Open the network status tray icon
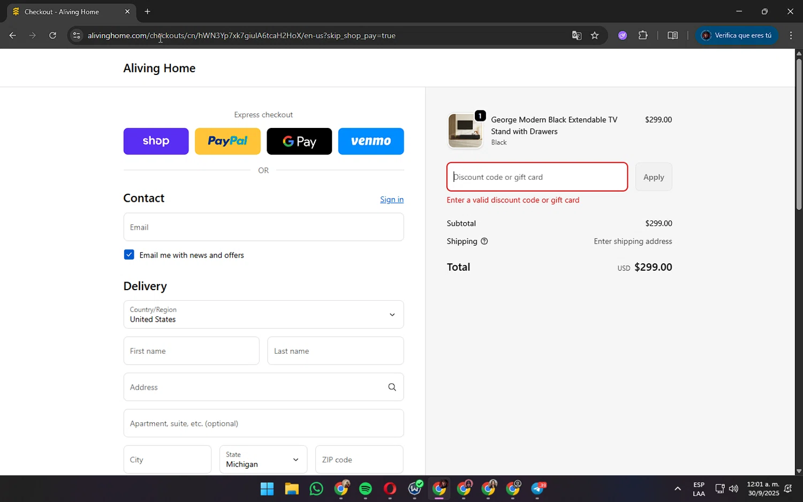This screenshot has height=502, width=803. (x=720, y=489)
